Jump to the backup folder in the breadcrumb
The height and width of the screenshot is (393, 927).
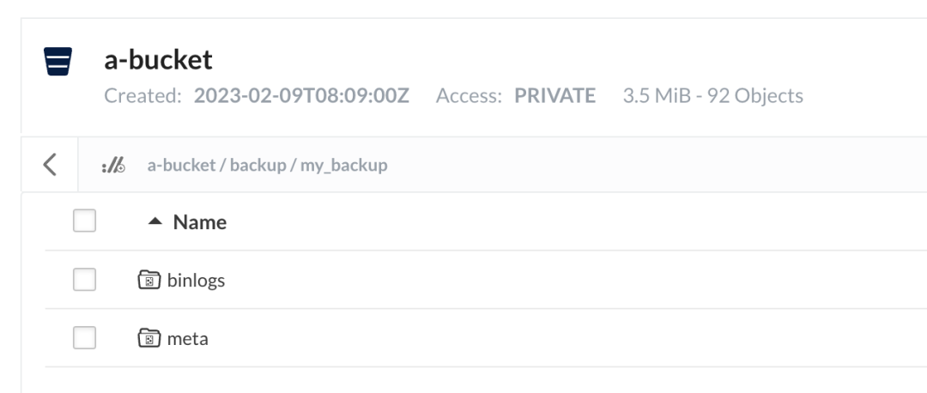(257, 166)
